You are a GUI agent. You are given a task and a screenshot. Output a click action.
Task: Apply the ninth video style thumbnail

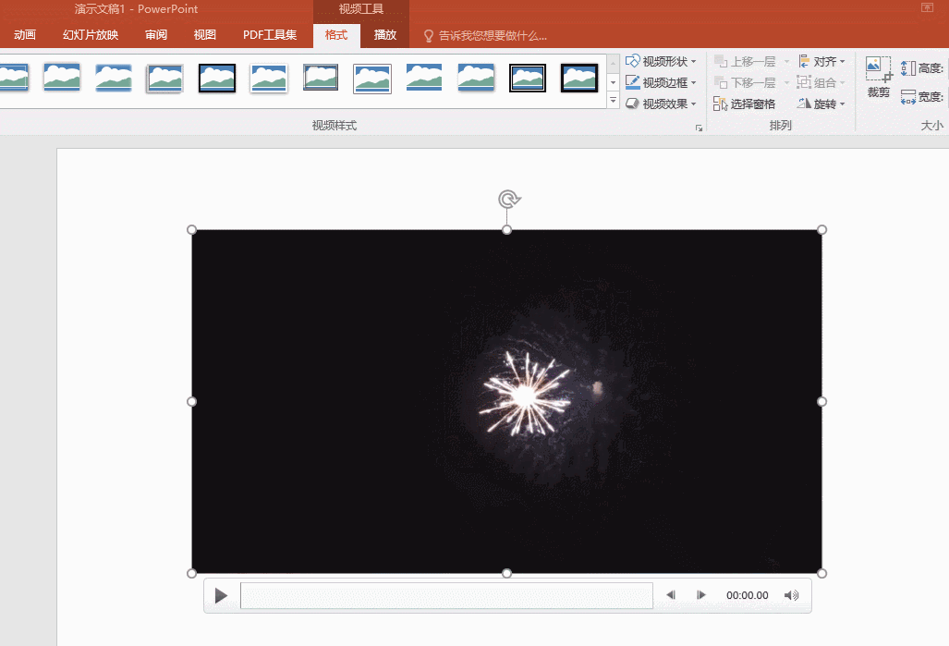423,78
